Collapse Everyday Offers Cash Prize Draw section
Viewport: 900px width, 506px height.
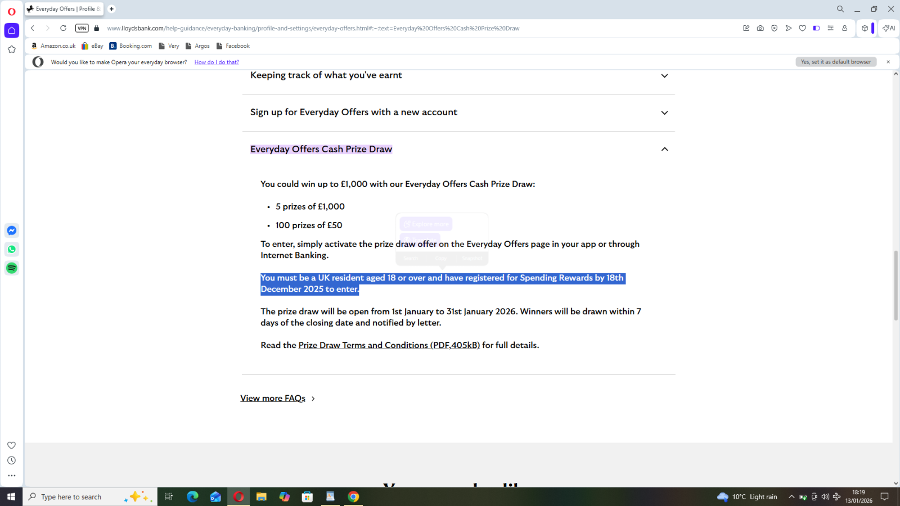coord(664,149)
